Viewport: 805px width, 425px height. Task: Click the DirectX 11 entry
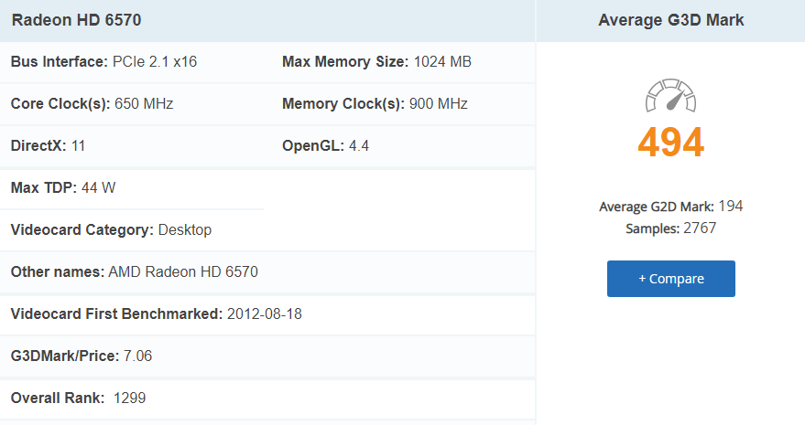(48, 146)
